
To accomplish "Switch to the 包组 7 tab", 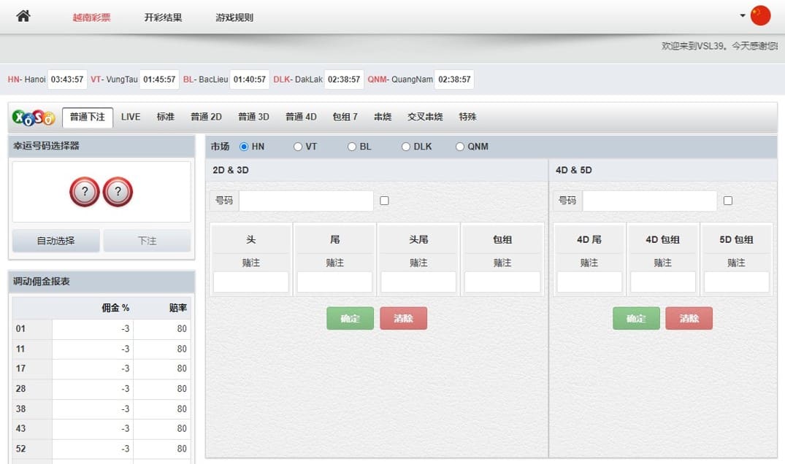I will [345, 117].
